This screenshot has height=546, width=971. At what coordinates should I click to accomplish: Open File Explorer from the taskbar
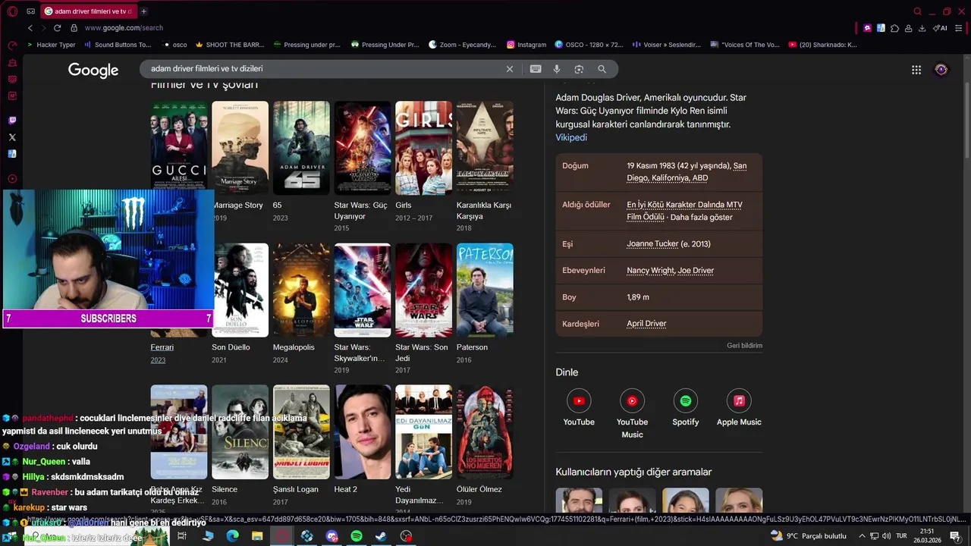[x=257, y=536]
